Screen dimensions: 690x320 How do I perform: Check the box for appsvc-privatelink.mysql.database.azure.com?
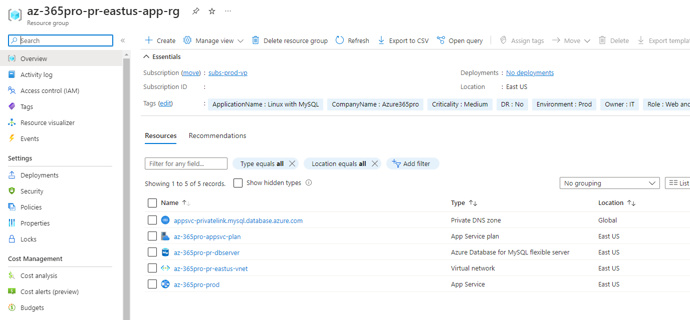point(152,220)
